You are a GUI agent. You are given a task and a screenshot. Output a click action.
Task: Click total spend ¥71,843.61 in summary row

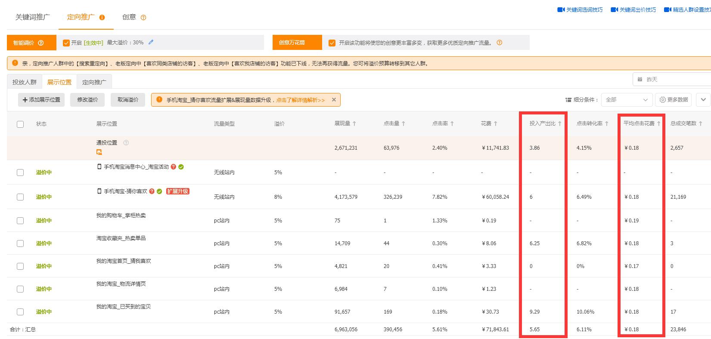[x=495, y=330]
